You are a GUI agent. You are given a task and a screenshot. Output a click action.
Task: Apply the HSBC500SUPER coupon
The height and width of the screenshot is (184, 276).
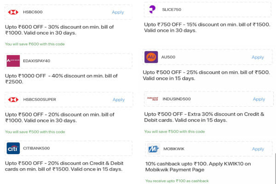[x=119, y=100]
